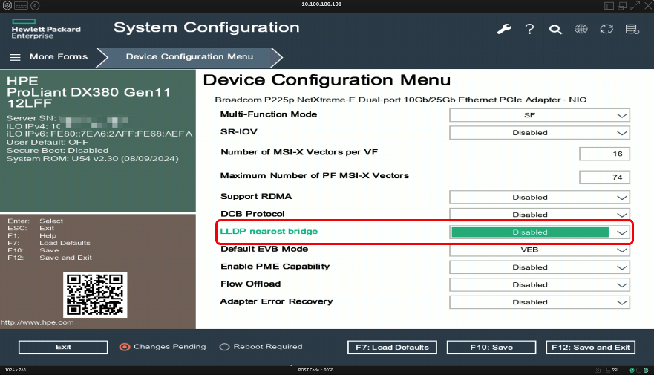Image resolution: width=654 pixels, height=375 pixels.
Task: Click the LLDP nearest bridge label
Action: 269,232
